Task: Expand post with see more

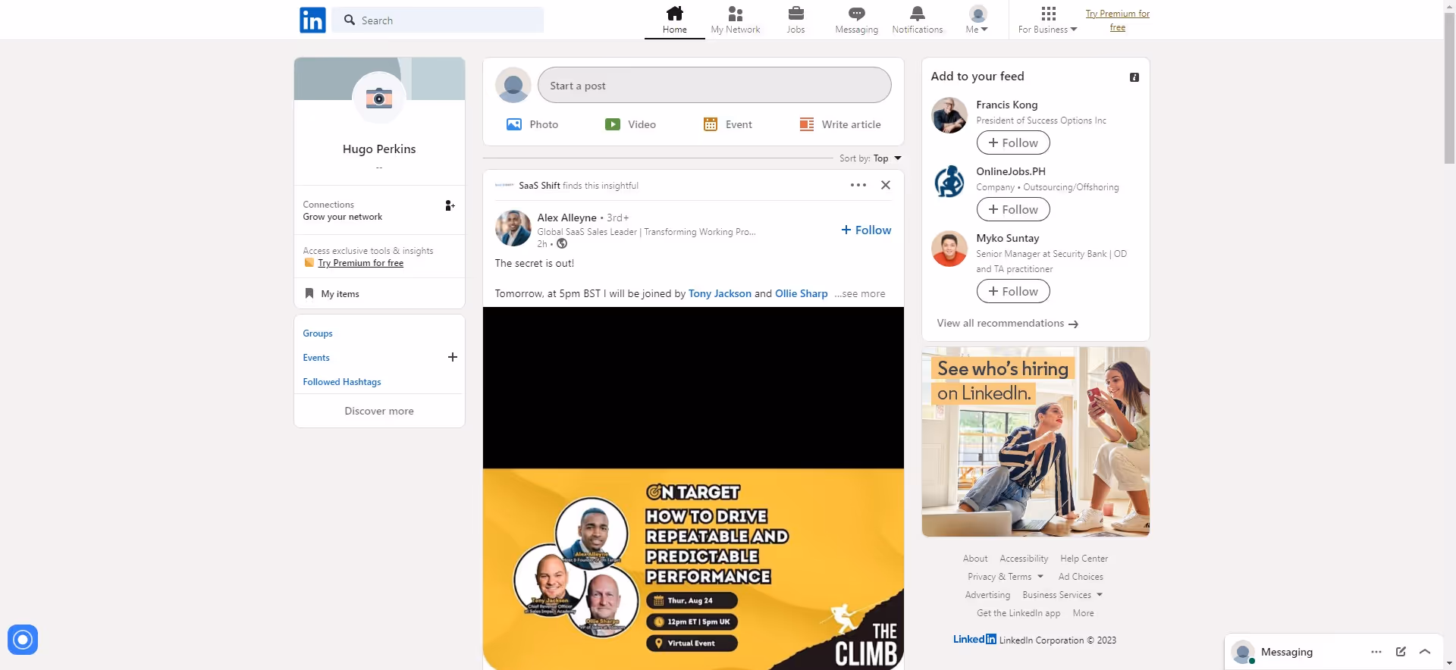Action: (860, 293)
